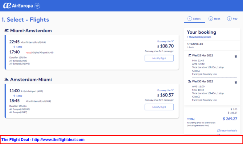Click the TOTAL label
The width and height of the screenshot is (243, 144).
click(191, 119)
